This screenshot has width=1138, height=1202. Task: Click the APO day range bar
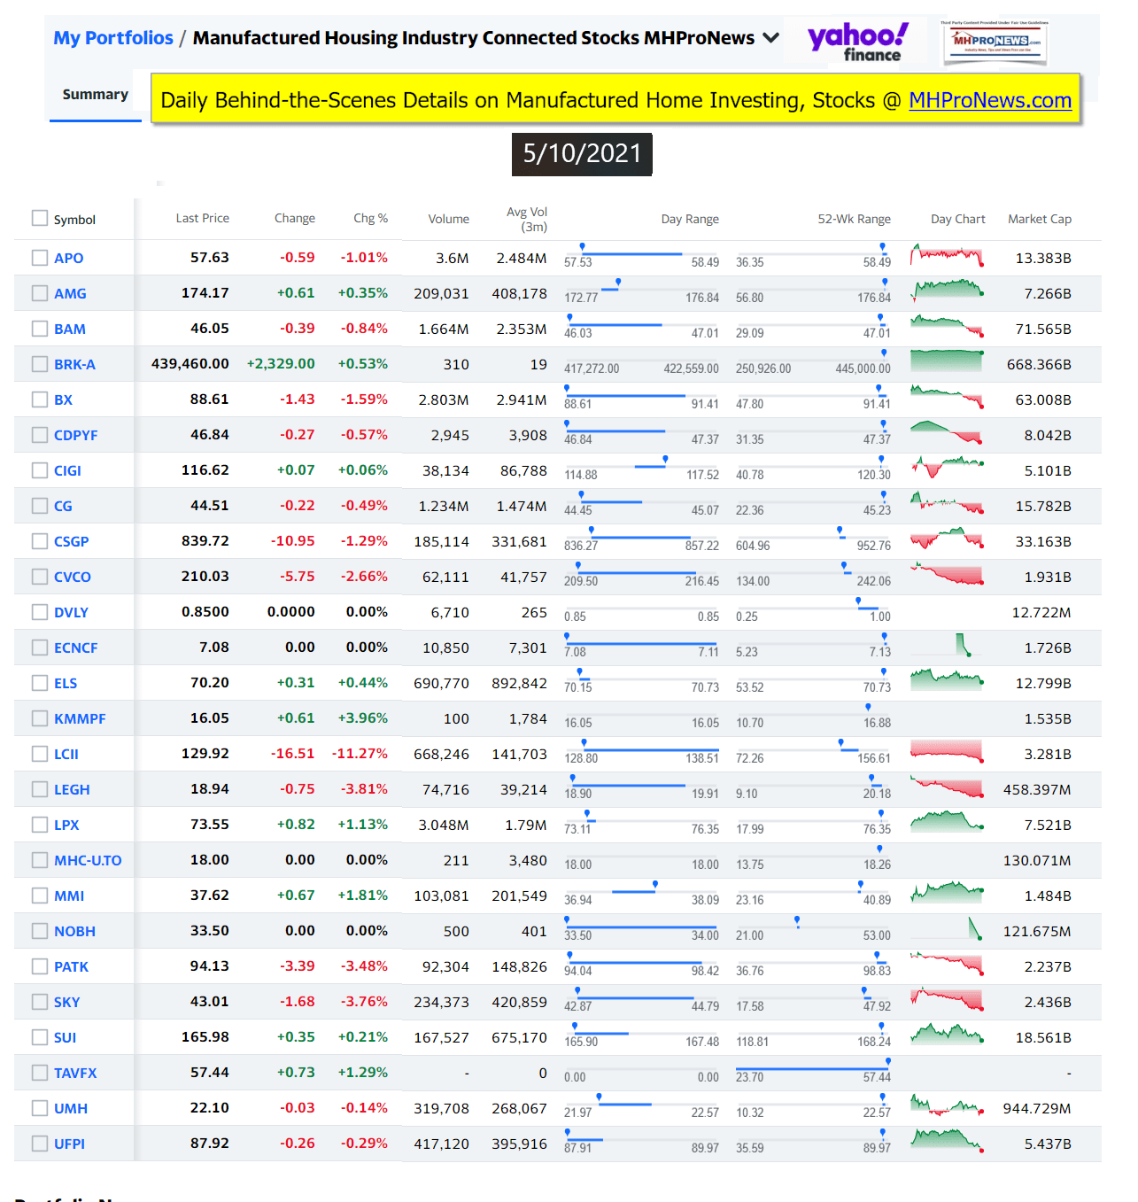point(641,254)
